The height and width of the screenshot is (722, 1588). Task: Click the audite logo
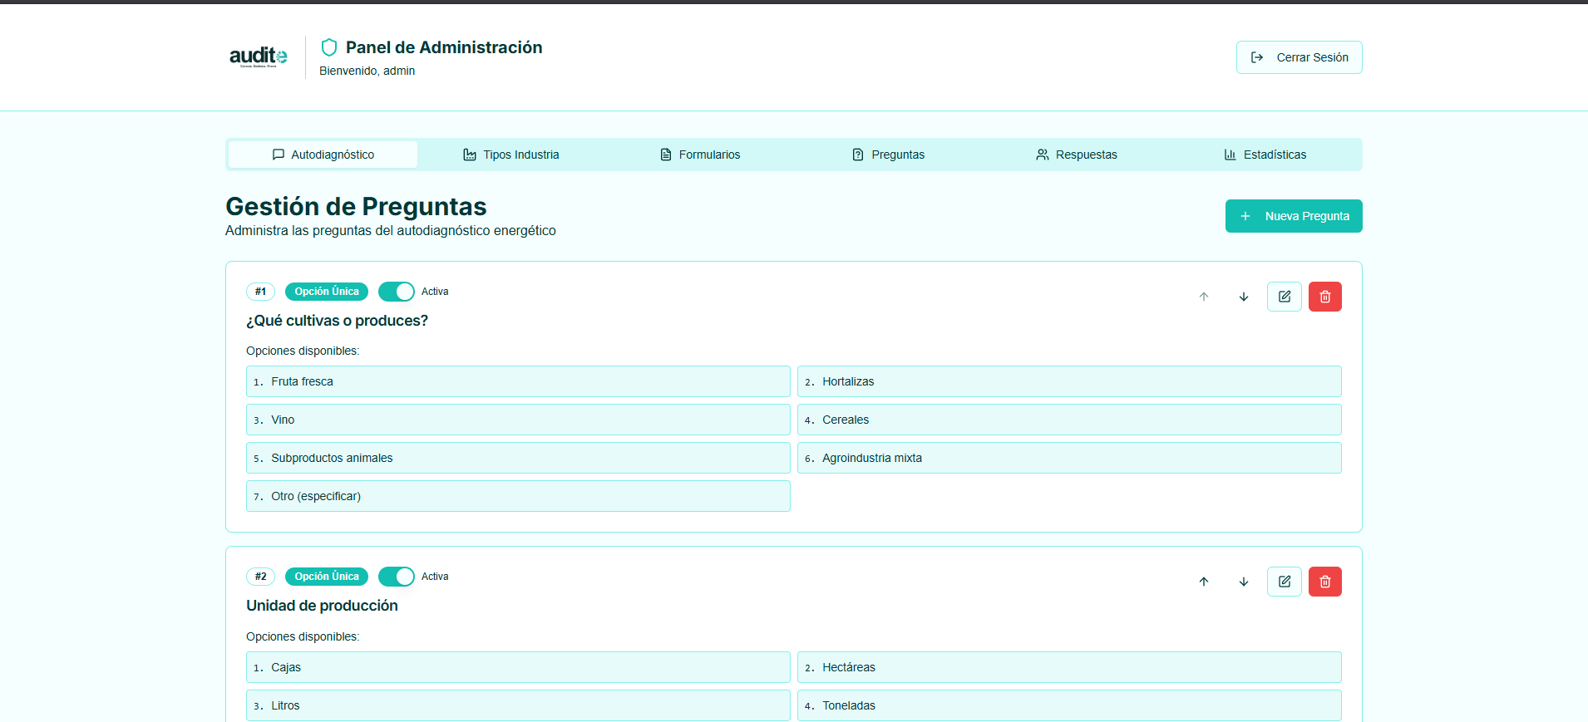point(259,56)
